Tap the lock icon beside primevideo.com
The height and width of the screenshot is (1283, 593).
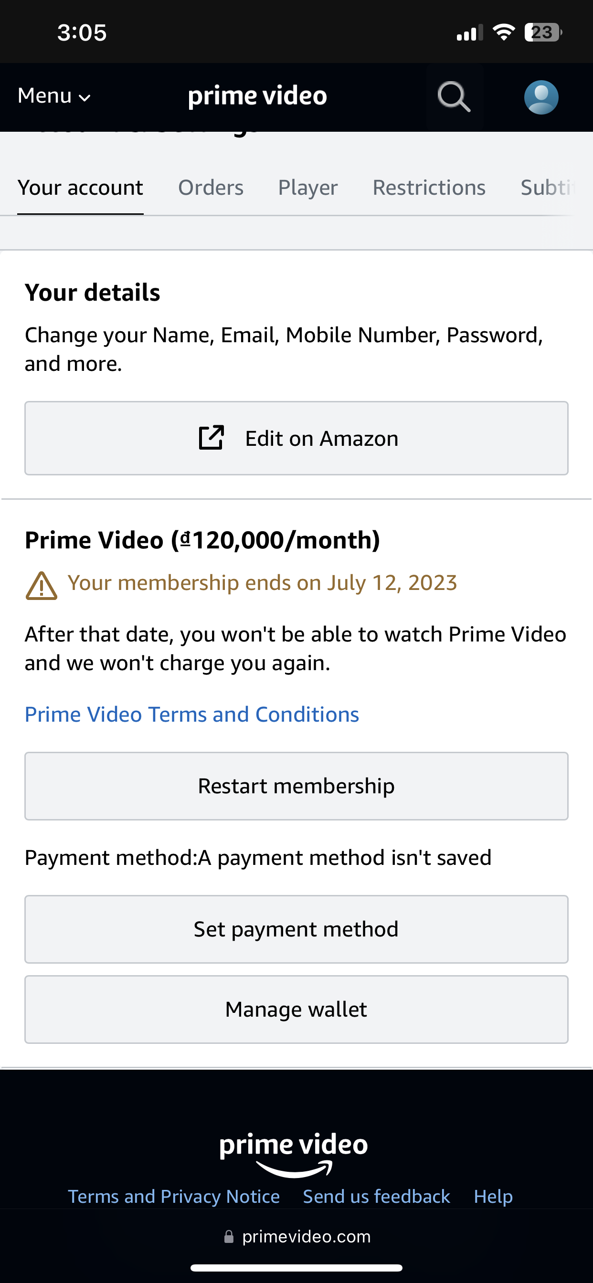point(229,1236)
